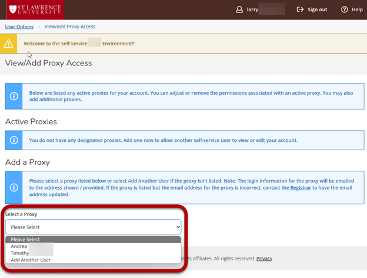Click the yellow warning triangle icon

point(8,44)
